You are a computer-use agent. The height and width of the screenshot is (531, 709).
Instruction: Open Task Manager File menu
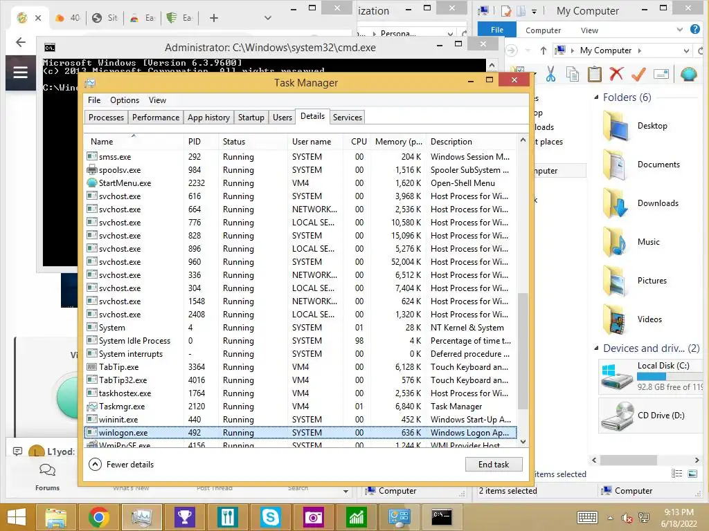click(x=94, y=100)
